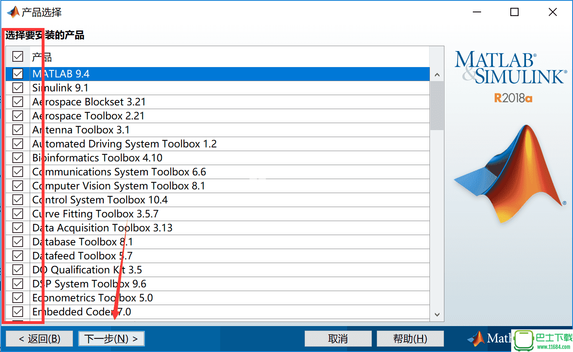
Task: Click the 产品 column header
Action: coord(230,56)
